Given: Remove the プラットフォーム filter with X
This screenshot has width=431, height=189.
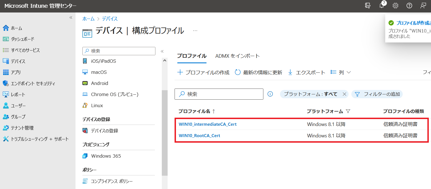Looking at the screenshot, I should (344, 94).
